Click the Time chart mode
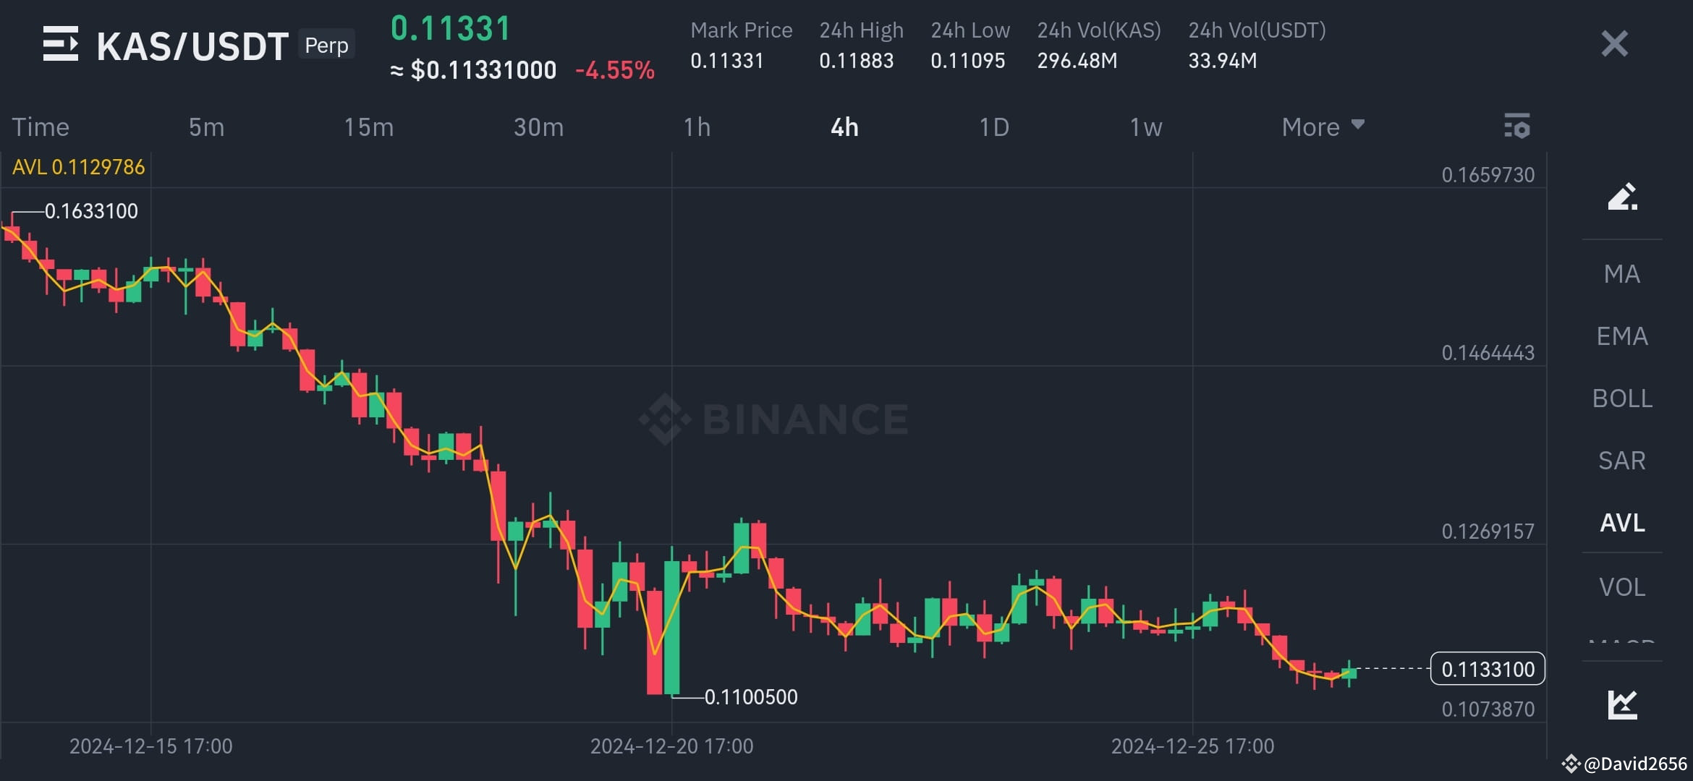The width and height of the screenshot is (1693, 781). [41, 127]
